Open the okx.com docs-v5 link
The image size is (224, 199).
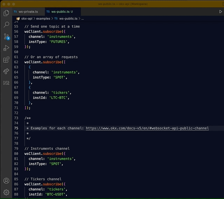(147, 128)
